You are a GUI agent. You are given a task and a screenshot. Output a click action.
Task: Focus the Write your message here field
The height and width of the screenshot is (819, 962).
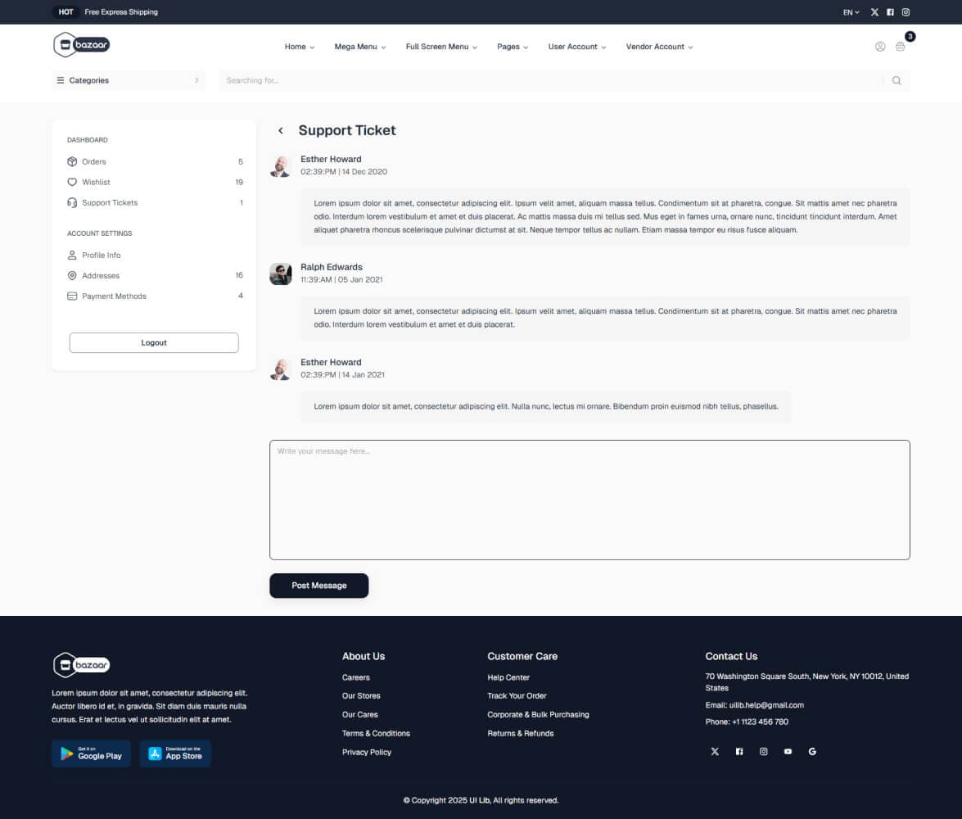(589, 500)
